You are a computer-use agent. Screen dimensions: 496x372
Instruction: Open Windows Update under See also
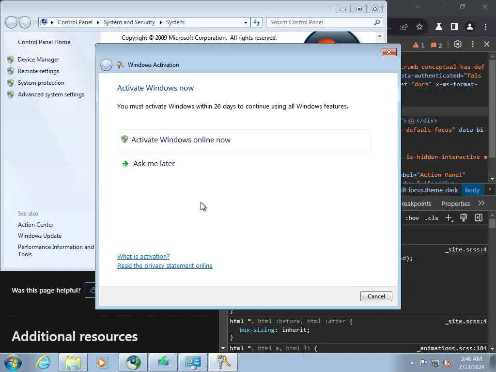coord(40,236)
